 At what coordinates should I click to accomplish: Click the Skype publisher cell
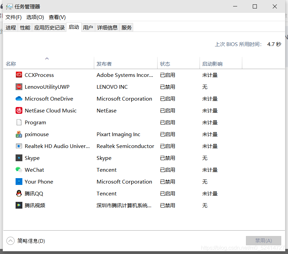tap(104, 158)
